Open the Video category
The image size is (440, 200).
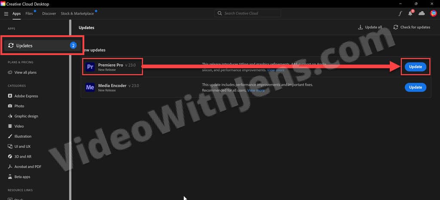click(x=19, y=126)
